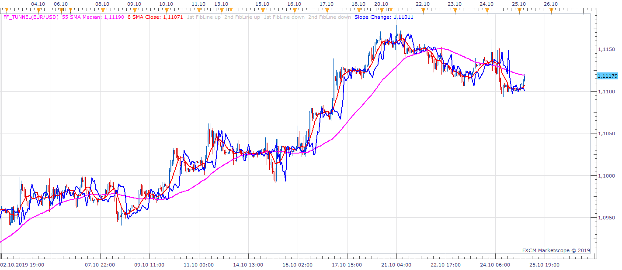This screenshot has width=622, height=270.
Task: Click the orange day marker below 10.10
Action: [x=166, y=10]
